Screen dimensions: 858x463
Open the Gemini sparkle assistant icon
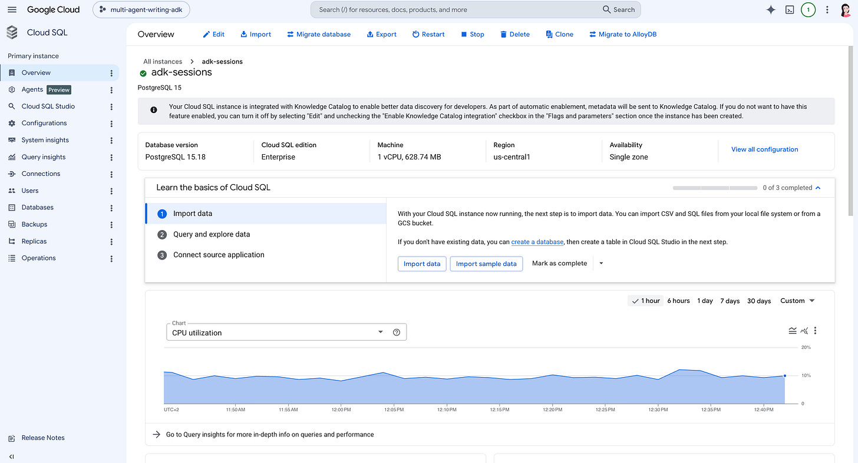click(771, 9)
